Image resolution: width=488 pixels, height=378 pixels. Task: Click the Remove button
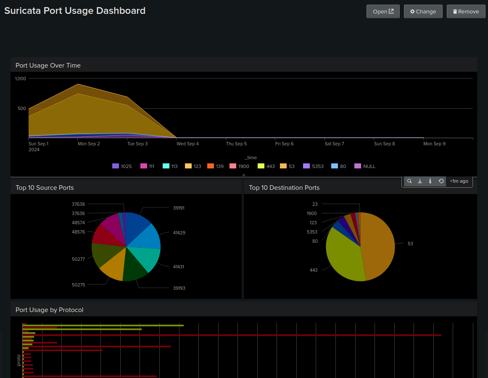(x=466, y=11)
